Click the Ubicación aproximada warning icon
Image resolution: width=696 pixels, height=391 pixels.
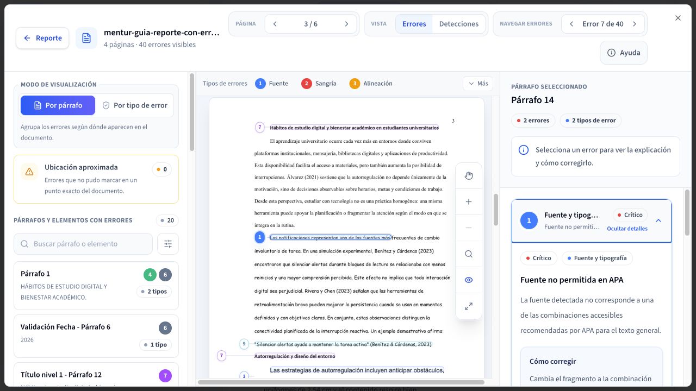(x=29, y=172)
